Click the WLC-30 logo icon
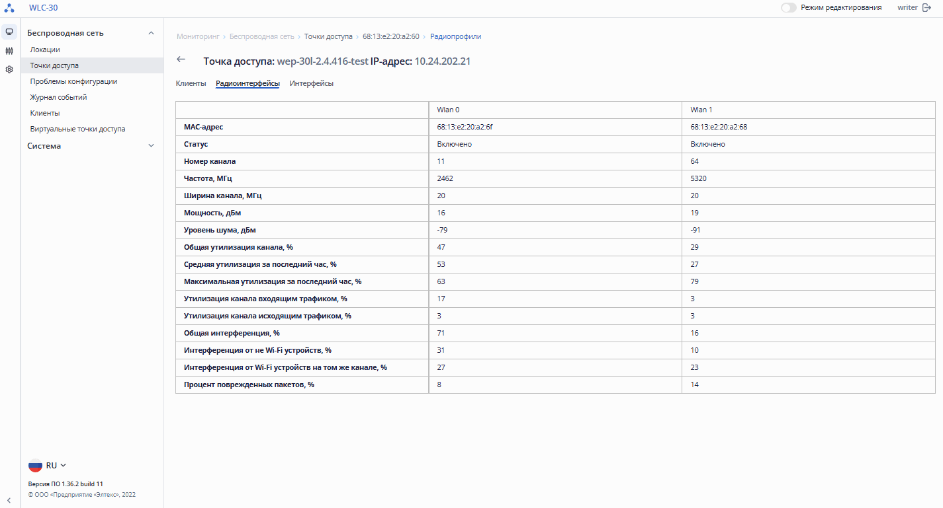The width and height of the screenshot is (943, 508). (x=9, y=8)
